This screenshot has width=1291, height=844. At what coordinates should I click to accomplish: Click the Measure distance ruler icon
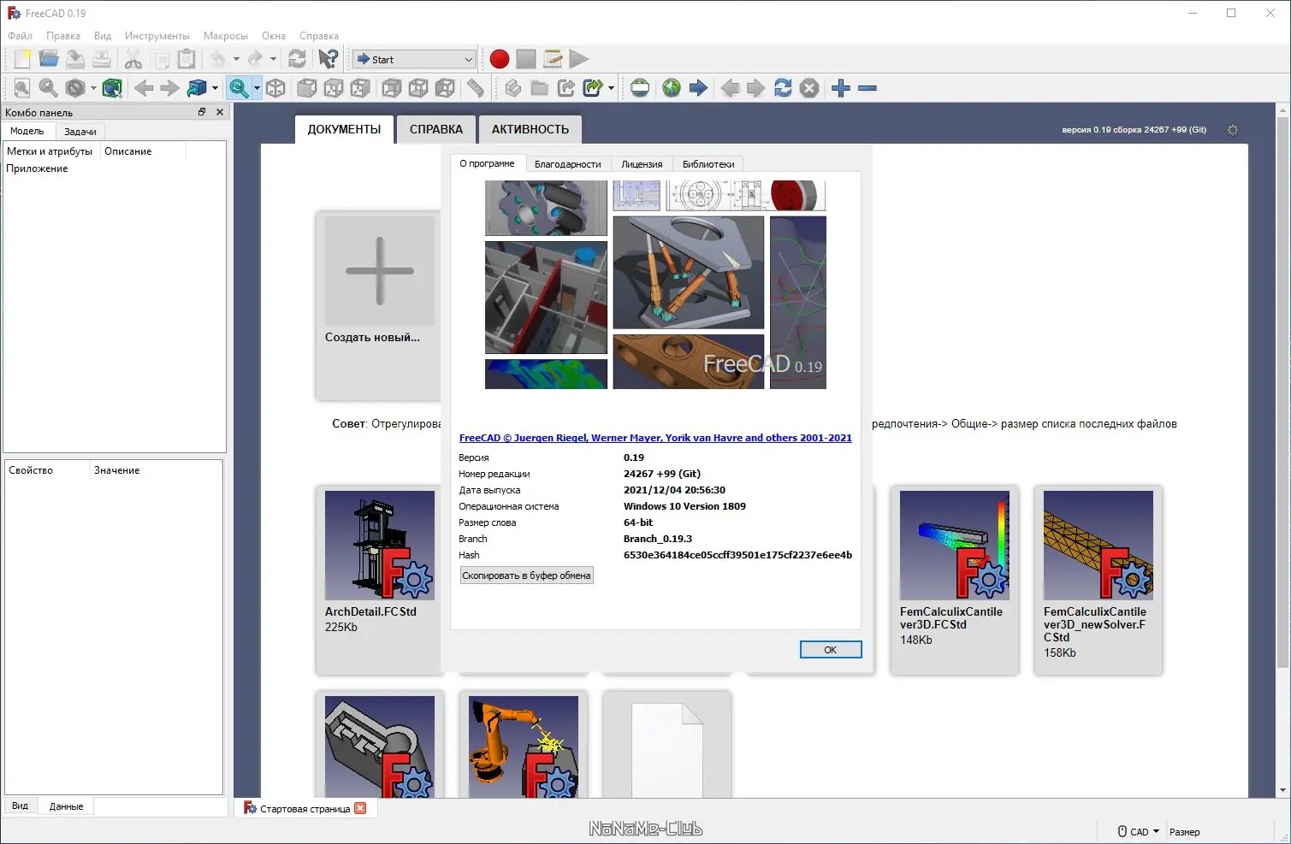(476, 88)
